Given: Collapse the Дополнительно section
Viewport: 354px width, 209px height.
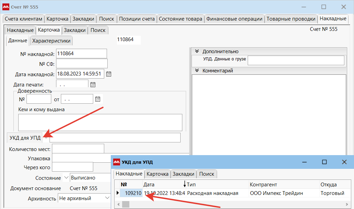Looking at the screenshot, I should (197, 51).
